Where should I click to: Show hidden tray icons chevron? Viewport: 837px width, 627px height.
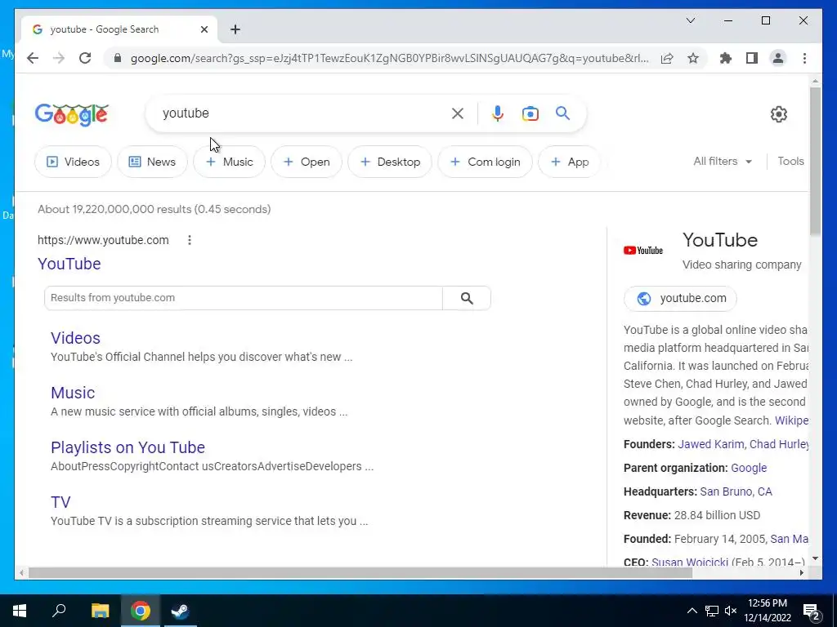coord(692,611)
